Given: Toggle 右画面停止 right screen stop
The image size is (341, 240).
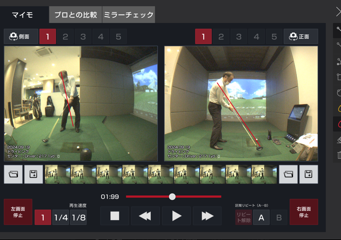Looking at the screenshot, I should coord(304,212).
